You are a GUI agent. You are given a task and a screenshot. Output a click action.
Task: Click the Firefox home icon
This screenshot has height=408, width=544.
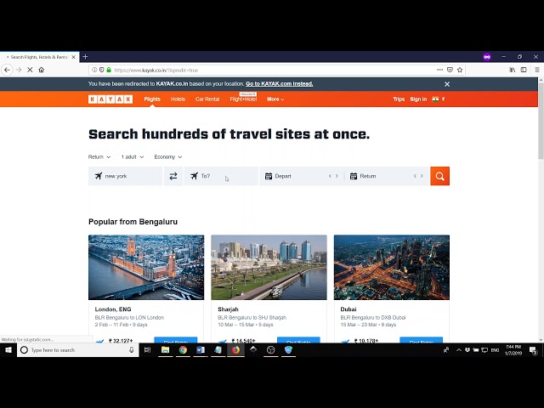pos(42,70)
